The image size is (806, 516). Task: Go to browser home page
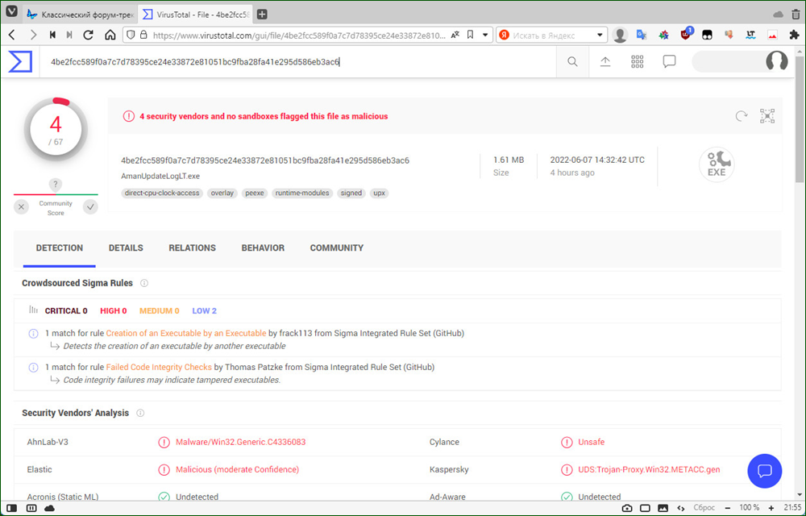pos(110,35)
